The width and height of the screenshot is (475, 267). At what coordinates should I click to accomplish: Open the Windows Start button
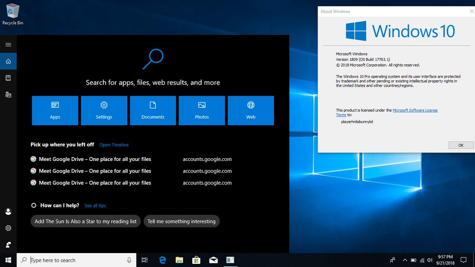[x=8, y=260]
